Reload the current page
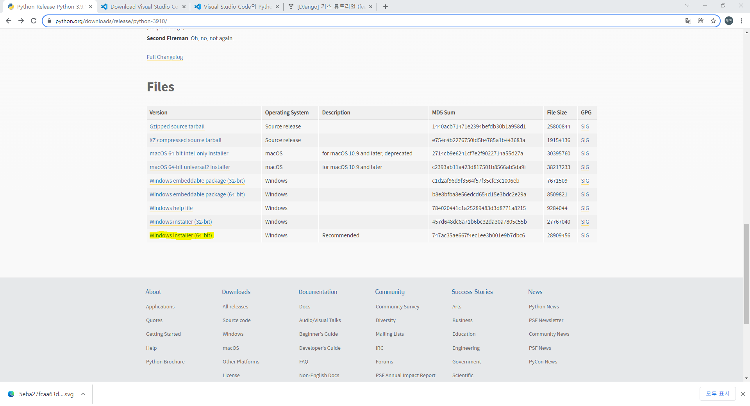The width and height of the screenshot is (750, 406). (34, 21)
